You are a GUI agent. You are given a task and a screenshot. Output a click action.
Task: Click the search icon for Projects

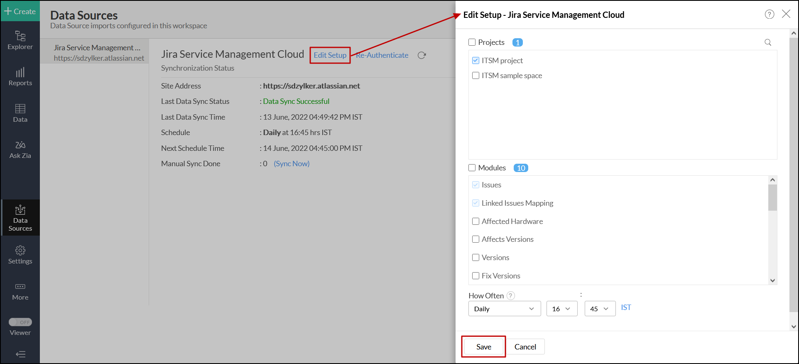tap(767, 42)
